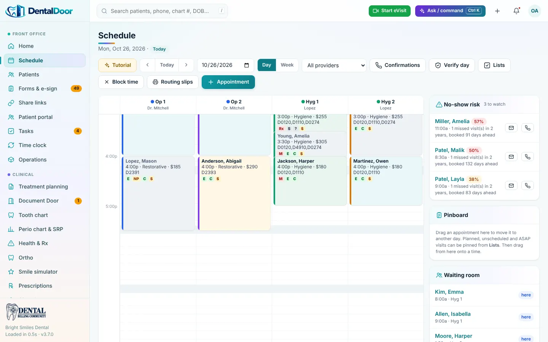This screenshot has height=342, width=548.
Task: Jump to Today button
Action: point(167,65)
